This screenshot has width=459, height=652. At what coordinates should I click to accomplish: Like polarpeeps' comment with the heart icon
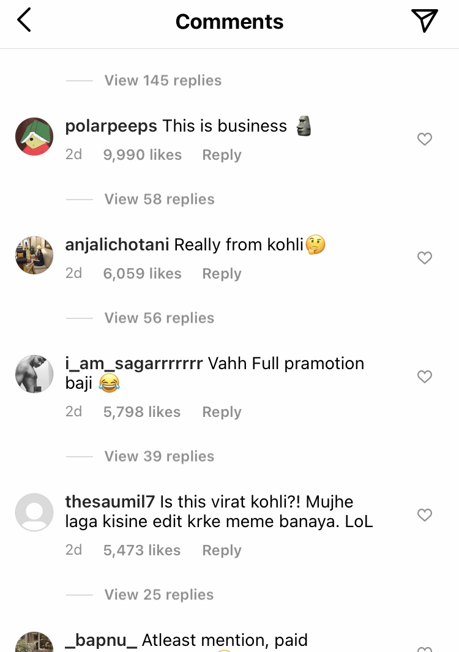[x=425, y=139]
